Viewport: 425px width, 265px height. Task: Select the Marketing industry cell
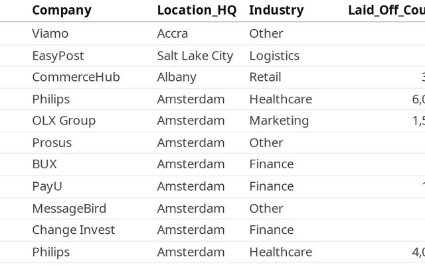(x=279, y=121)
